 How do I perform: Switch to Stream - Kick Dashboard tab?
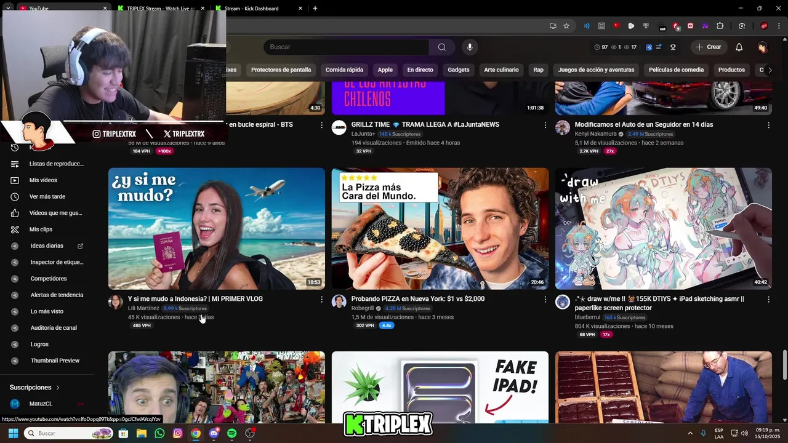(x=258, y=8)
